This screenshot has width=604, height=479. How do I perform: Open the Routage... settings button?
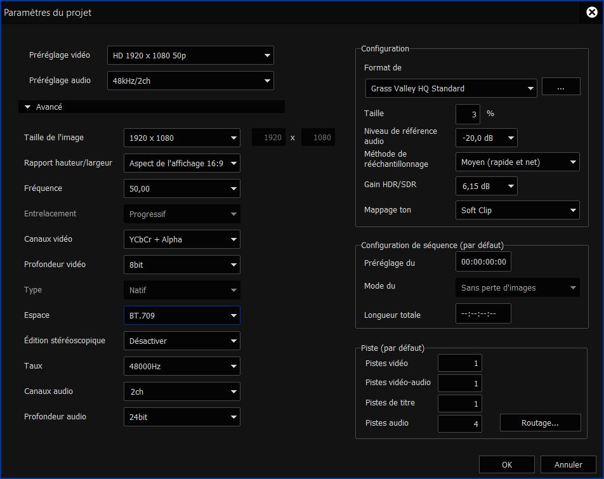540,423
